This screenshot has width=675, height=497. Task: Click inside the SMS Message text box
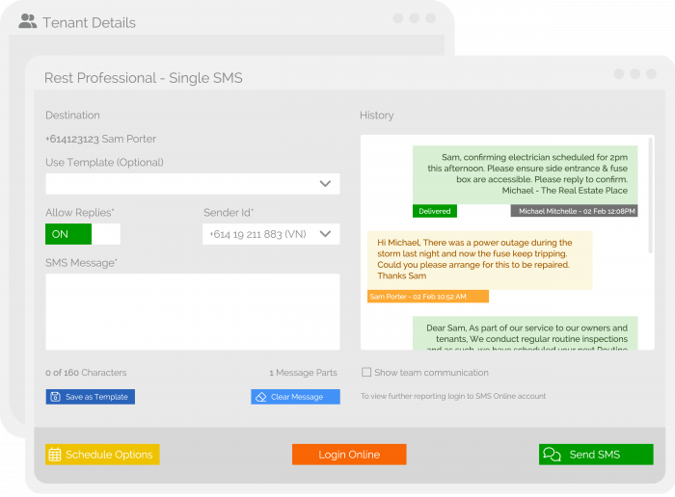(192, 311)
